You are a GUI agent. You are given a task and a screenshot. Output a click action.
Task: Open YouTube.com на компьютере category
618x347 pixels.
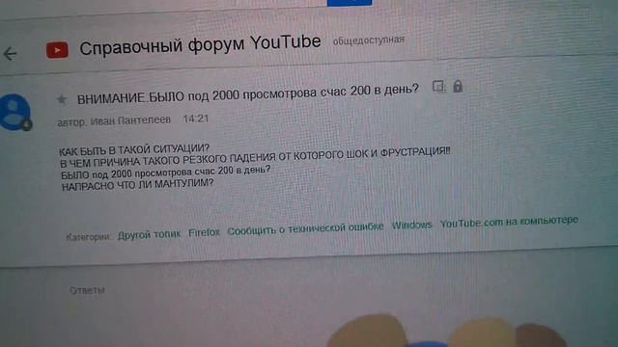509,222
